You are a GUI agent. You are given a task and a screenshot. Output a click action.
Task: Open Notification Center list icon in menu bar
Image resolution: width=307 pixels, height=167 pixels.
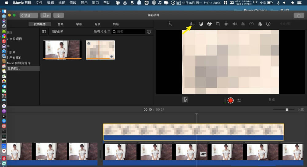point(299,3)
